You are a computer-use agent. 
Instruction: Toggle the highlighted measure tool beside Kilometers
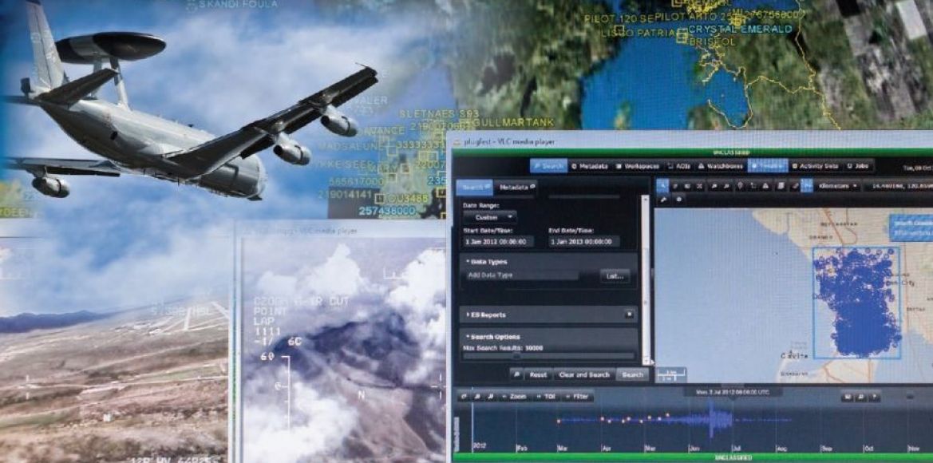(x=808, y=185)
